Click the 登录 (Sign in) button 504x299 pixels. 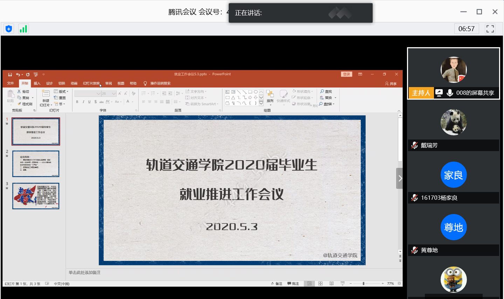click(346, 74)
